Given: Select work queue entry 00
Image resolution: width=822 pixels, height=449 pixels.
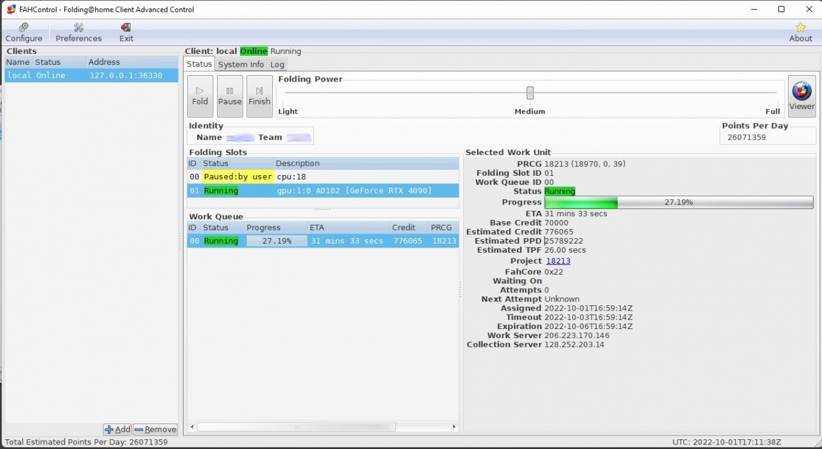Looking at the screenshot, I should pyautogui.click(x=323, y=241).
